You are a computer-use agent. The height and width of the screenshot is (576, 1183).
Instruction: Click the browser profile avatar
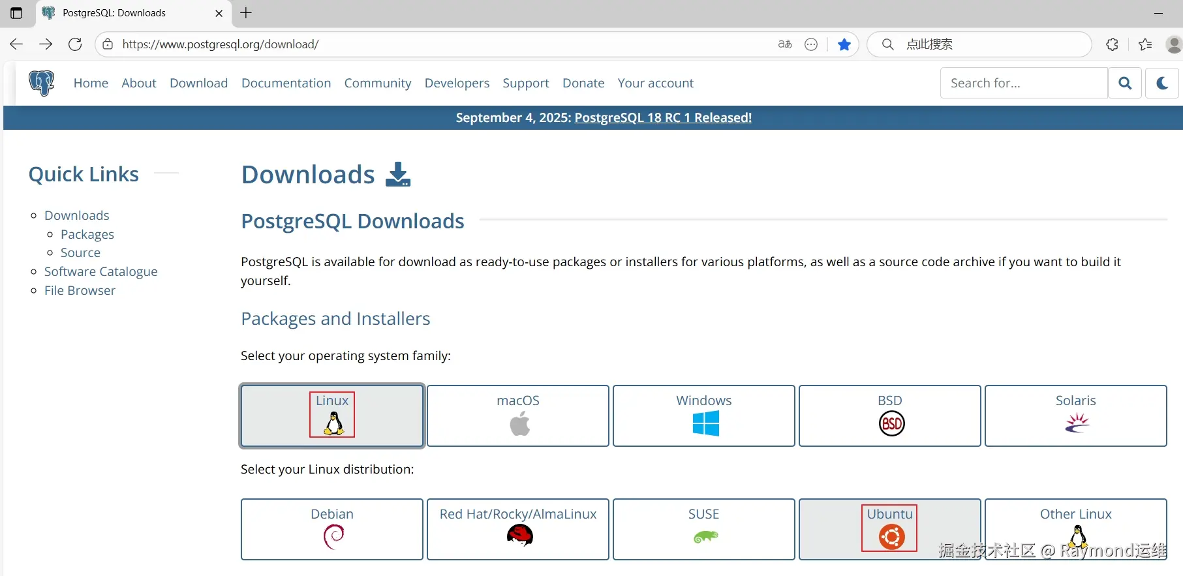pos(1174,44)
